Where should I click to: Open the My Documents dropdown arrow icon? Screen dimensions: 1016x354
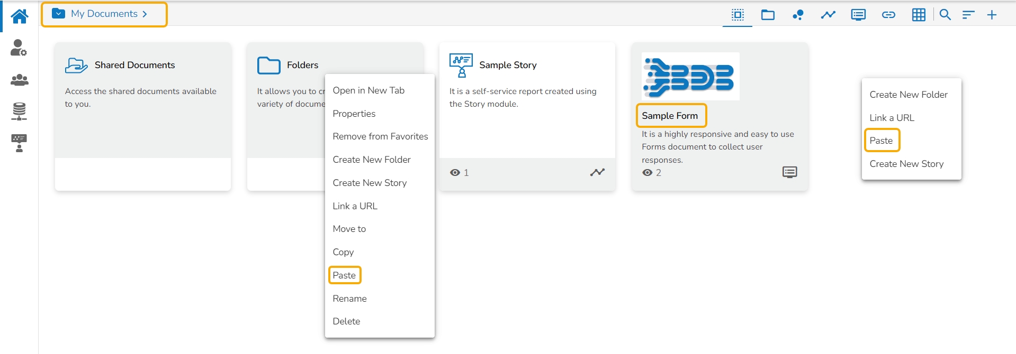(x=59, y=14)
